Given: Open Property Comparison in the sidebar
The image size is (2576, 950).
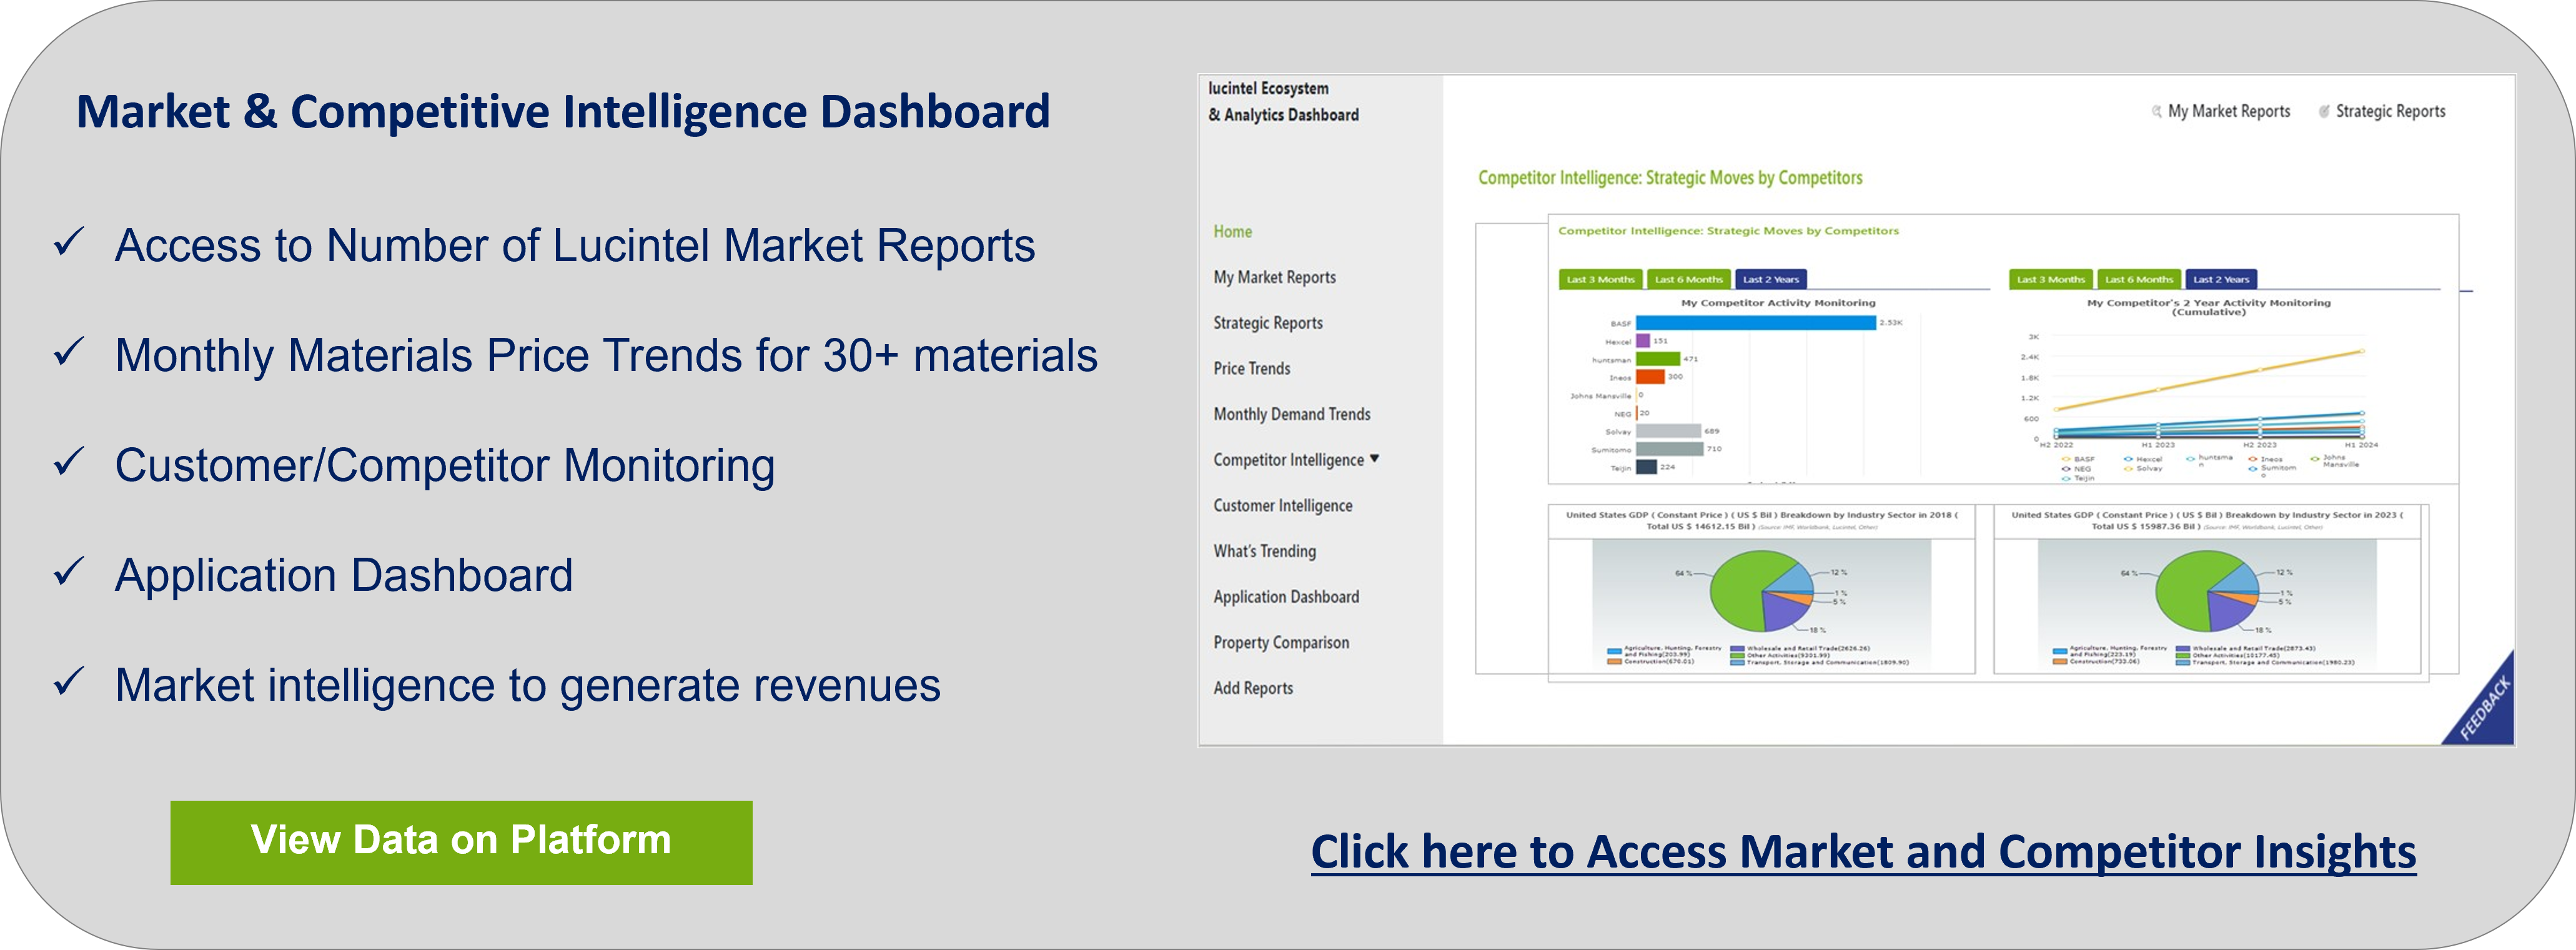Looking at the screenshot, I should (x=1280, y=642).
